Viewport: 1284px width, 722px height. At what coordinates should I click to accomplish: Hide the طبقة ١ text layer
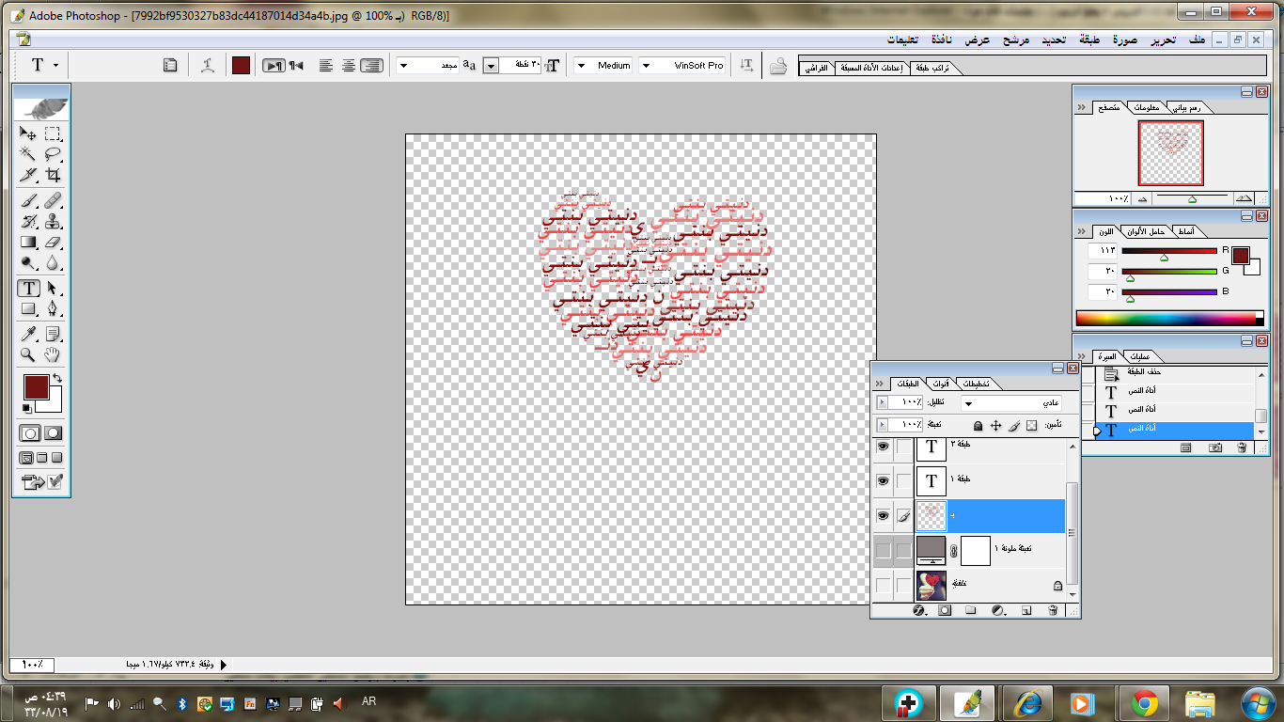[883, 481]
